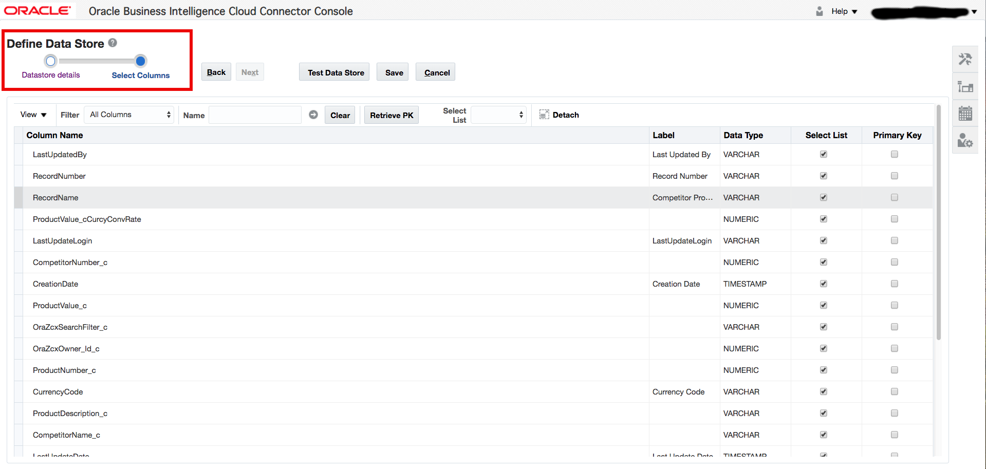986x469 pixels.
Task: Enable Primary Key for RecordNumber
Action: point(895,176)
